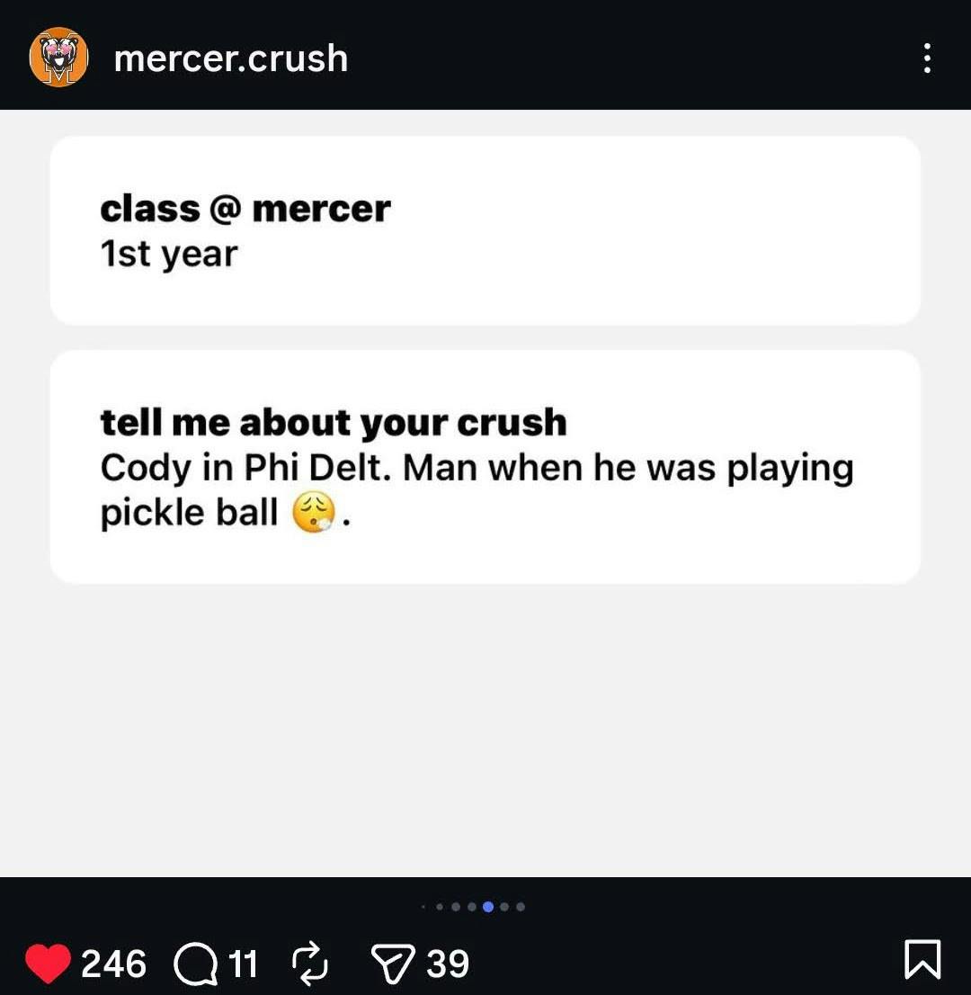Screen dimensions: 971x995
Task: Tap the mercer.crush username
Action: [x=231, y=58]
